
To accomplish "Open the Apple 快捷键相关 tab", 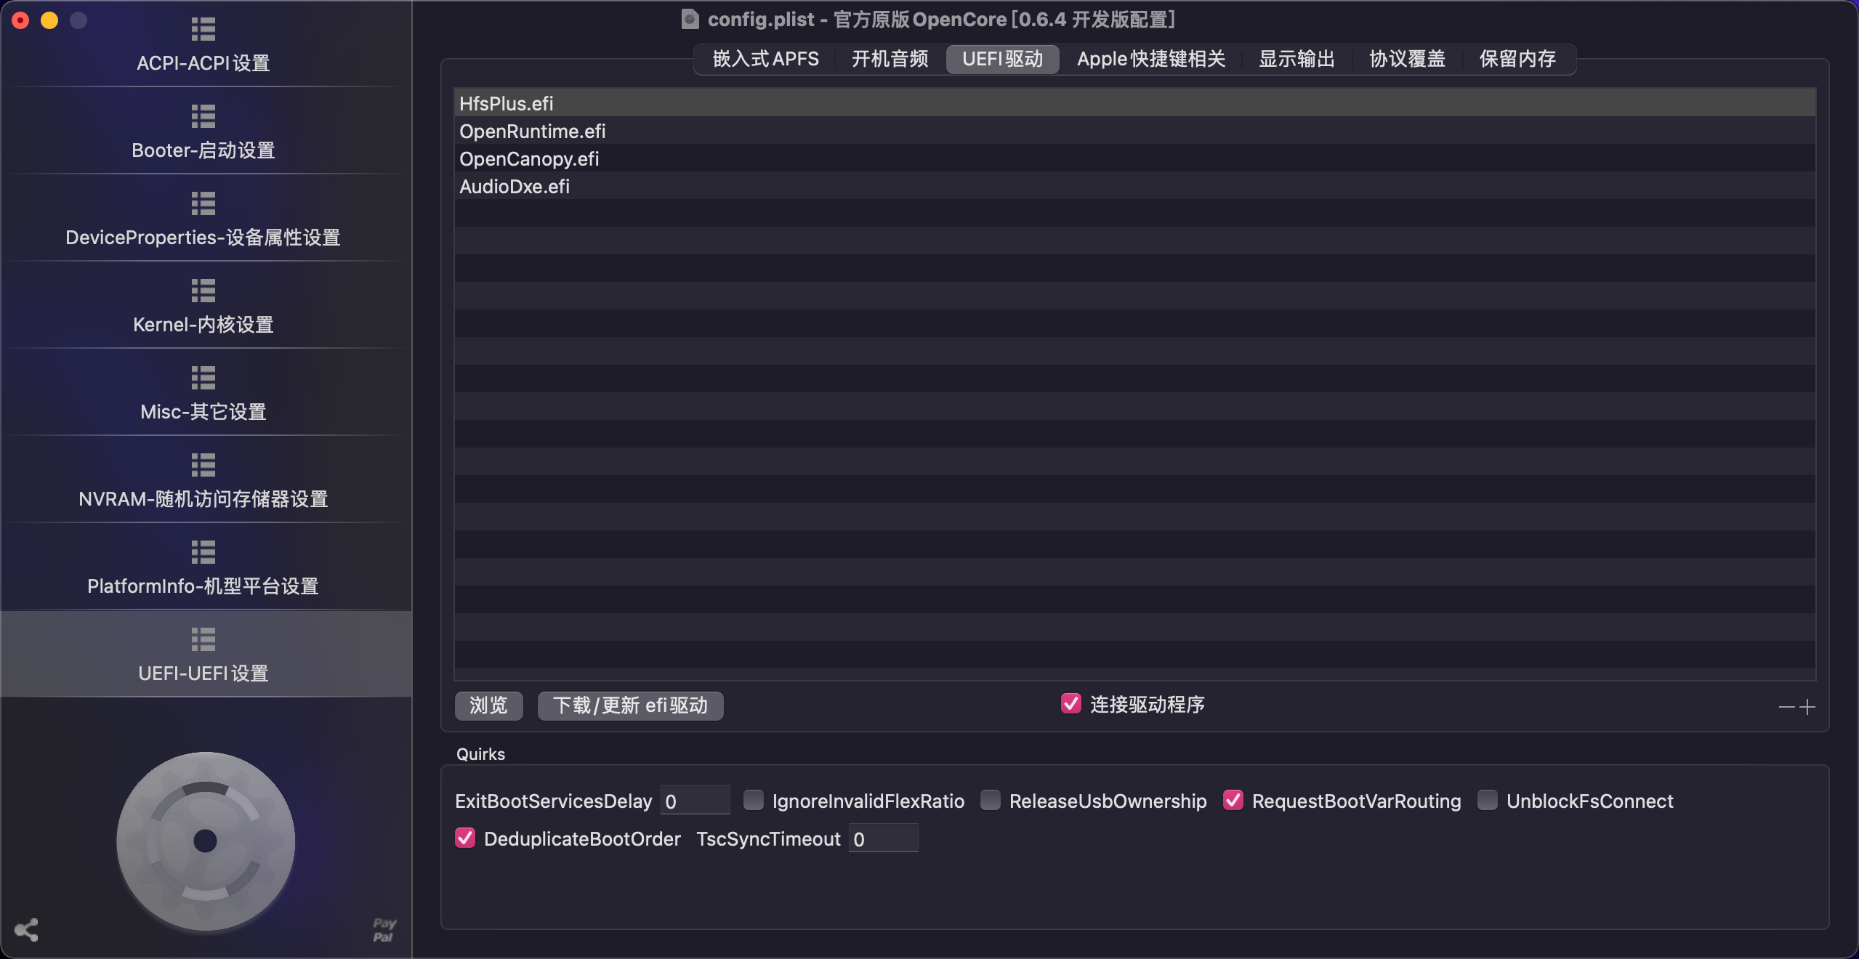I will point(1151,59).
